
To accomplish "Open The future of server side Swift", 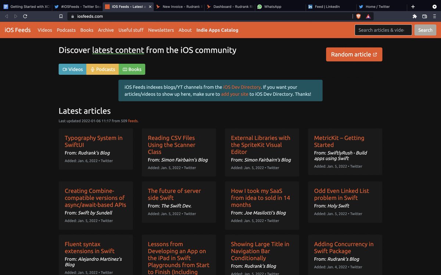I will (x=174, y=194).
